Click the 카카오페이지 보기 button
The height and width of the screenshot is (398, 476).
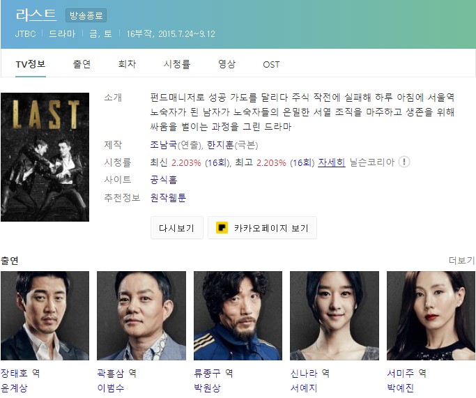pos(262,228)
